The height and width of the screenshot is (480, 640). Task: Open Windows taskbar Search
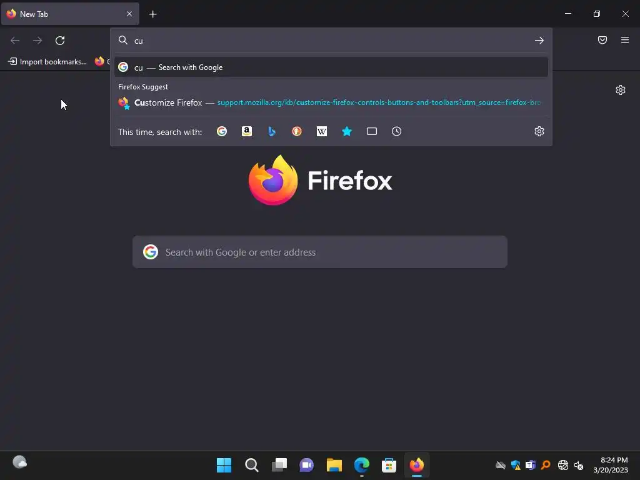(x=251, y=465)
